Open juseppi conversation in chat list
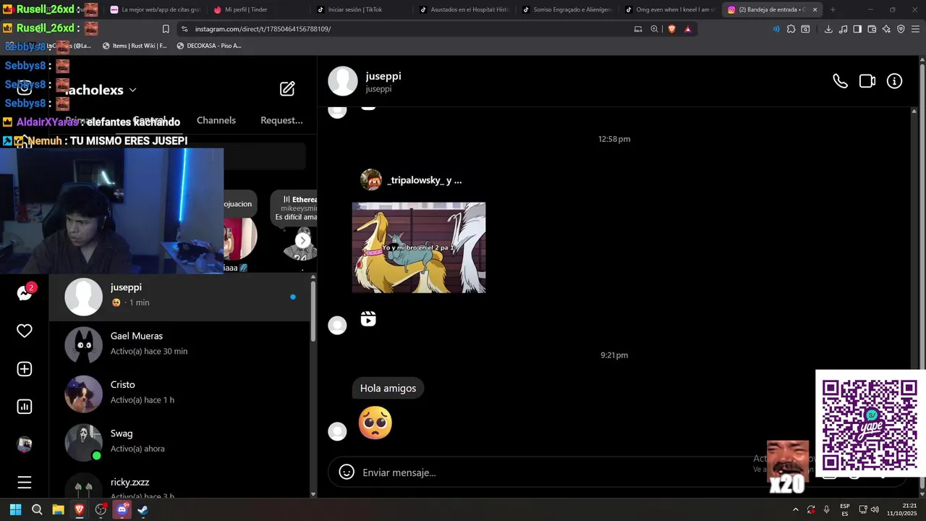Viewport: 926px width, 521px height. pyautogui.click(x=179, y=296)
